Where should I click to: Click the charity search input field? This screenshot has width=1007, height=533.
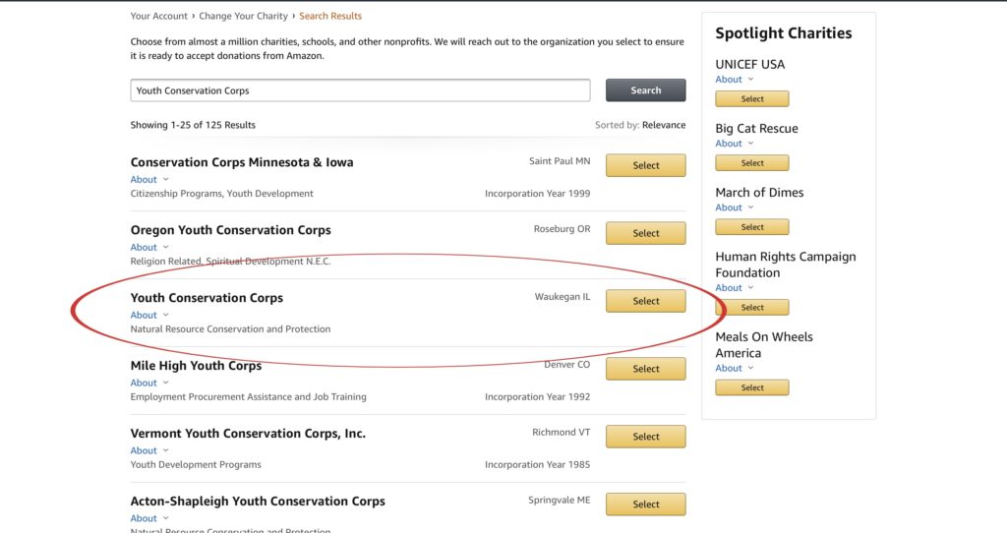tap(360, 90)
